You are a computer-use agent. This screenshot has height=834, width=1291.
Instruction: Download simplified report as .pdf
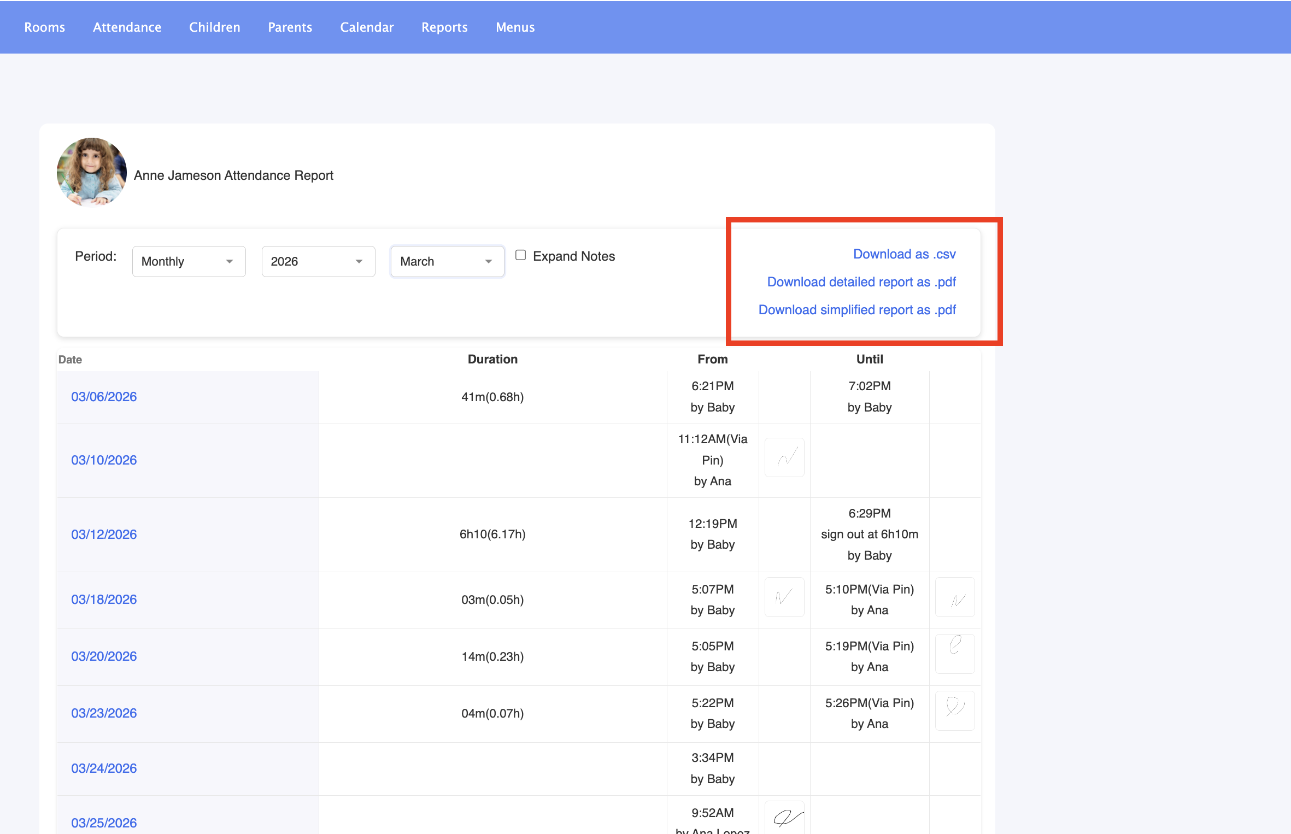click(x=856, y=310)
